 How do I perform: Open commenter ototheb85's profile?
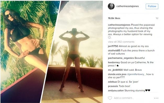(x=114, y=50)
